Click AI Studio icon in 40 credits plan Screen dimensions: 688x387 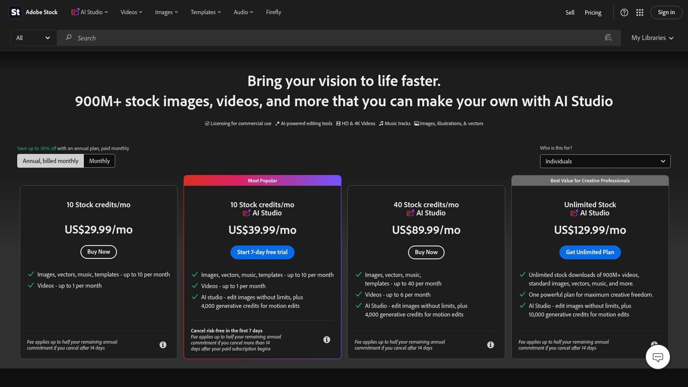coord(411,213)
